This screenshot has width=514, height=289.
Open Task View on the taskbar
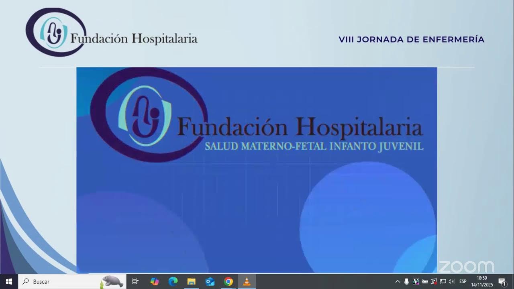pyautogui.click(x=135, y=281)
